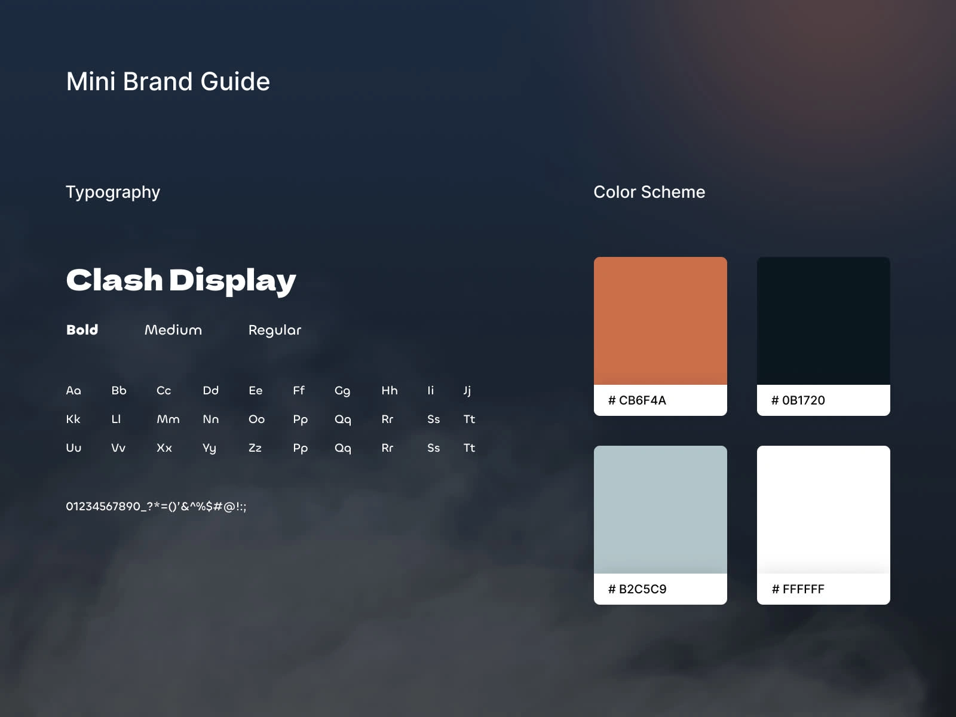Viewport: 956px width, 717px height.
Task: Click the numbers and symbols specimen line
Action: click(156, 507)
